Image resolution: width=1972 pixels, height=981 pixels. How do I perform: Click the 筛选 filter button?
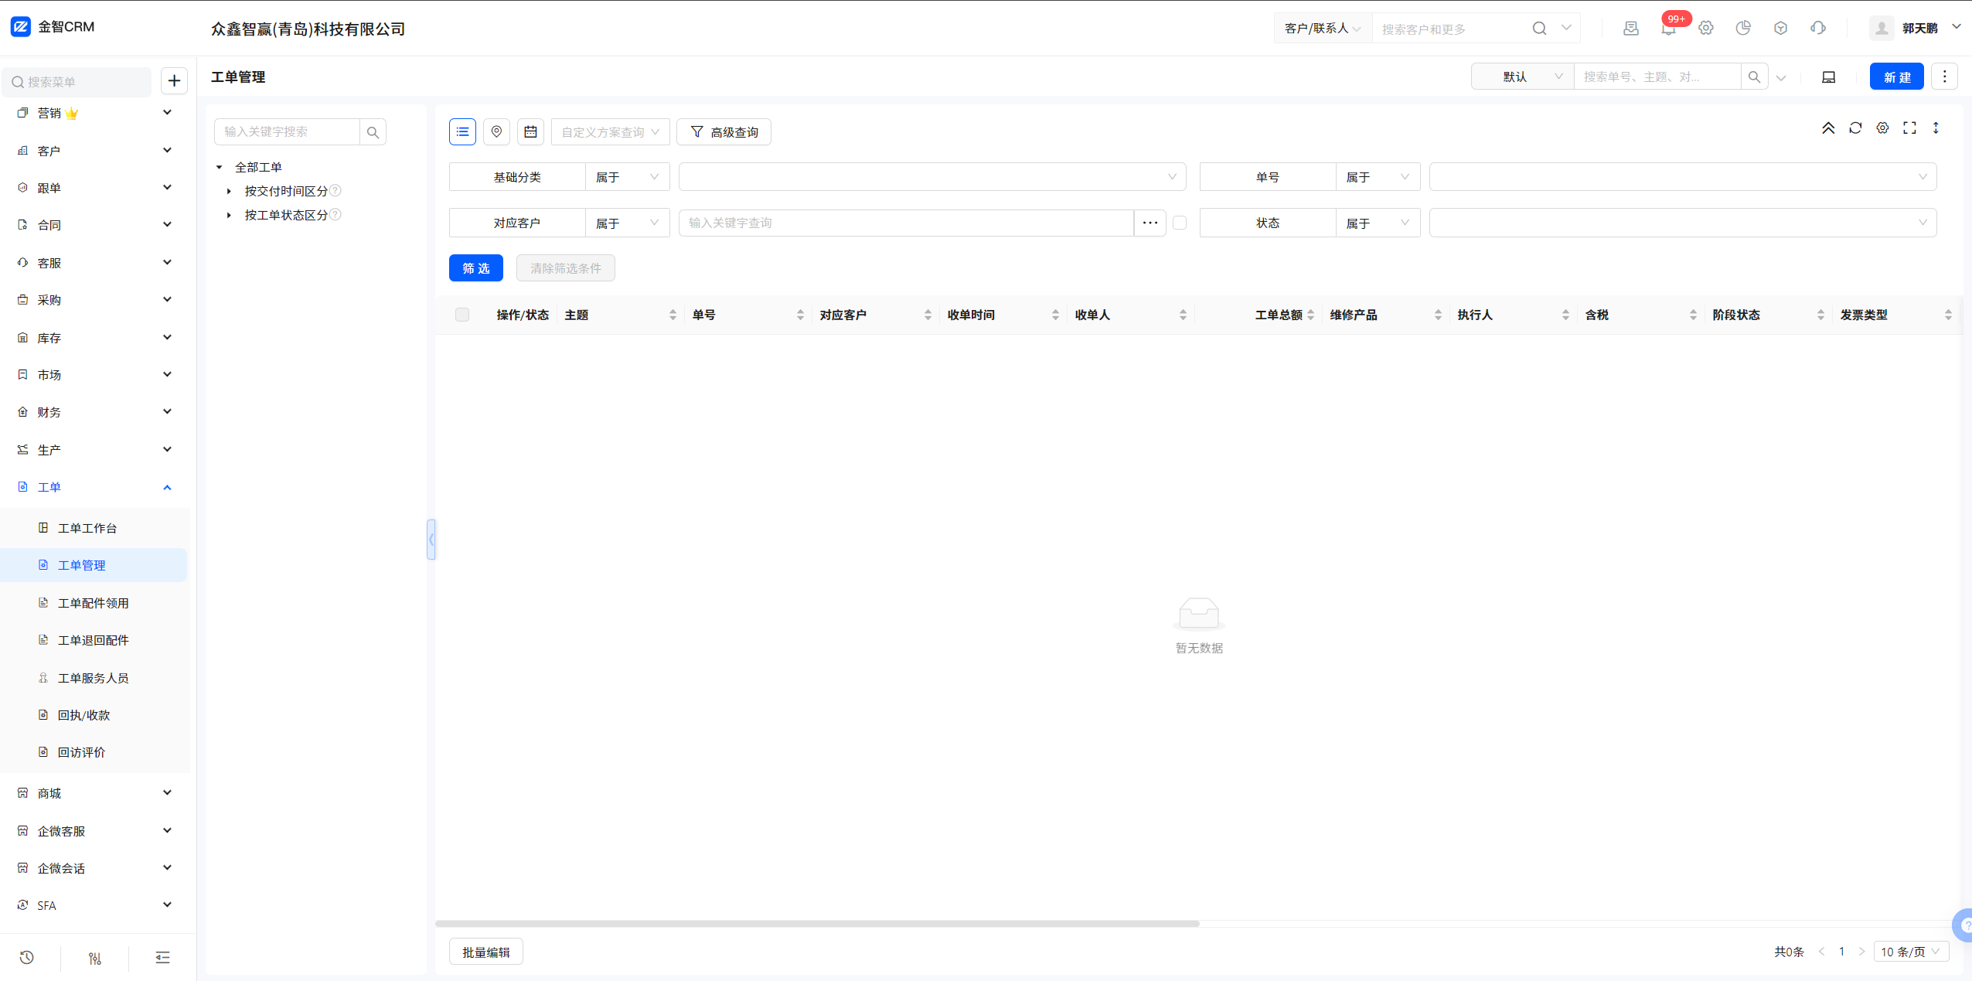click(x=475, y=268)
